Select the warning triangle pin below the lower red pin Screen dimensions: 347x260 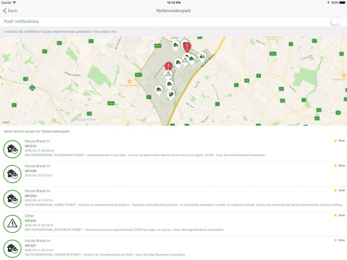pyautogui.click(x=168, y=74)
